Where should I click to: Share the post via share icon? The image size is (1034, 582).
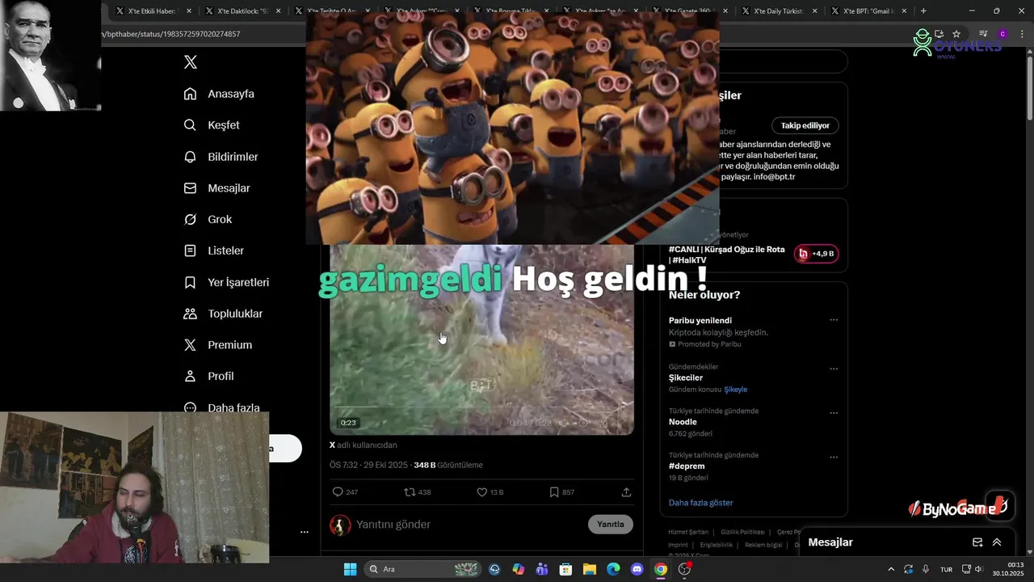coord(626,491)
